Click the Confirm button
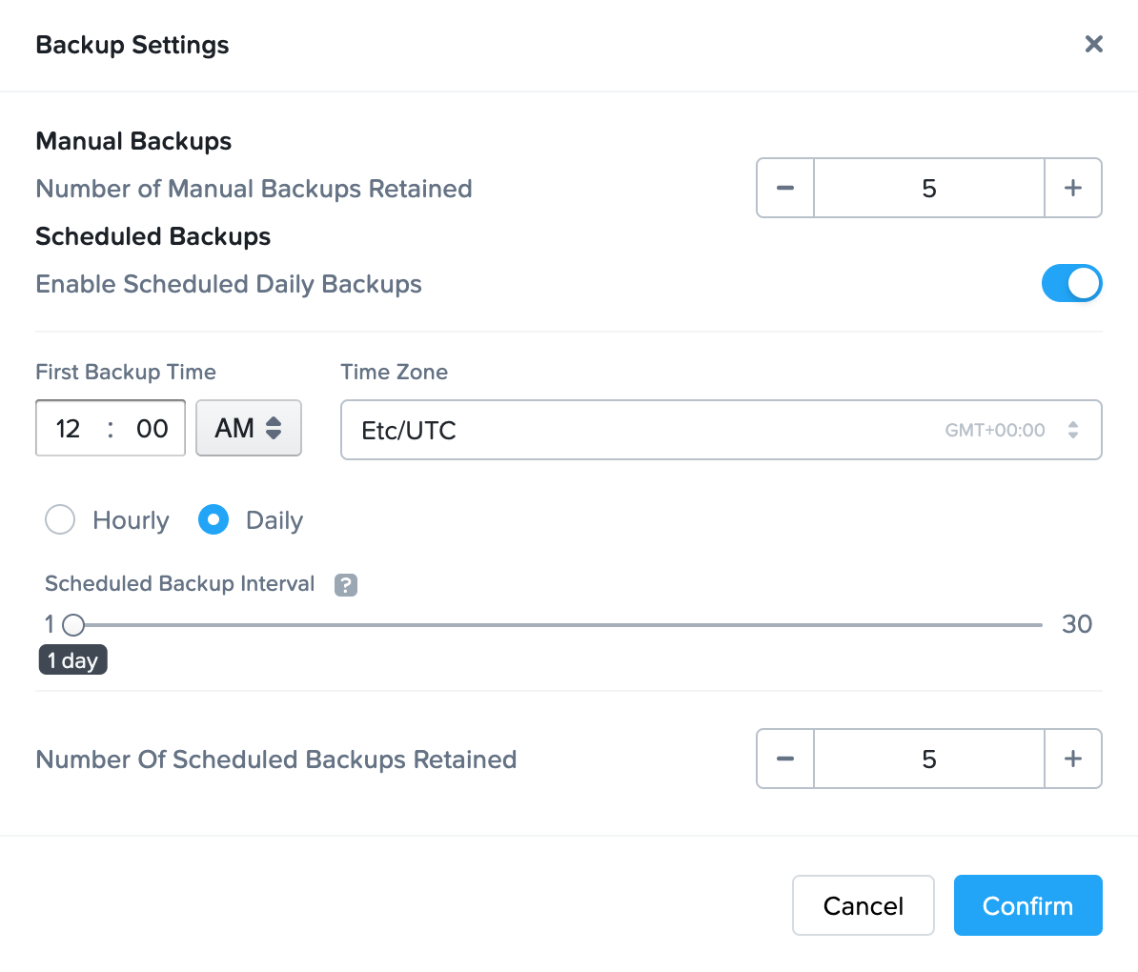Viewport: 1138px width, 972px height. (x=1027, y=905)
